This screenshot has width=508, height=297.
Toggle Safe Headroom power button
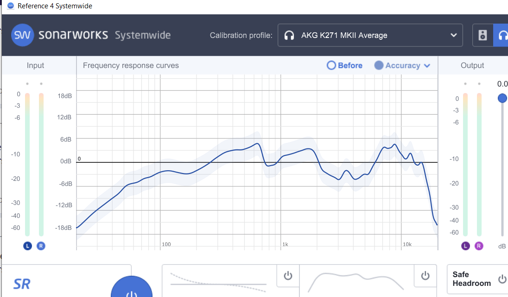pos(502,278)
